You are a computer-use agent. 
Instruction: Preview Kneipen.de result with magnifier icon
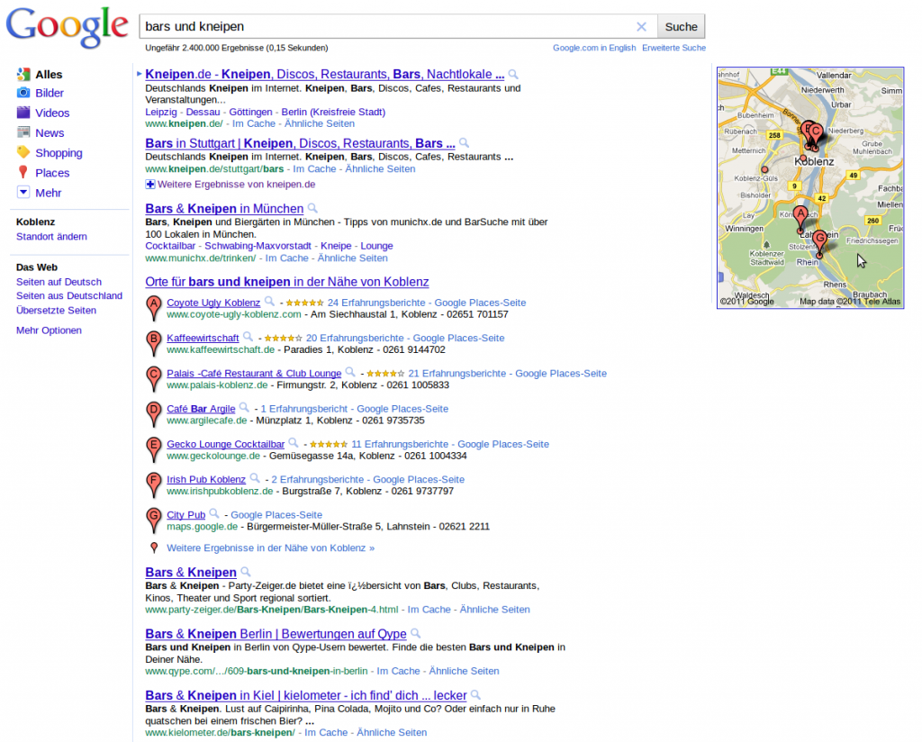click(x=513, y=75)
